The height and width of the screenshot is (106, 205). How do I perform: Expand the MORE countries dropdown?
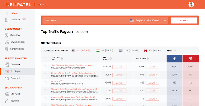171,51
